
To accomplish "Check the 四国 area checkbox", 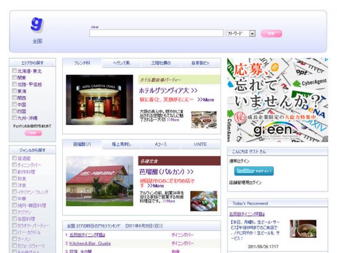I will (x=14, y=111).
